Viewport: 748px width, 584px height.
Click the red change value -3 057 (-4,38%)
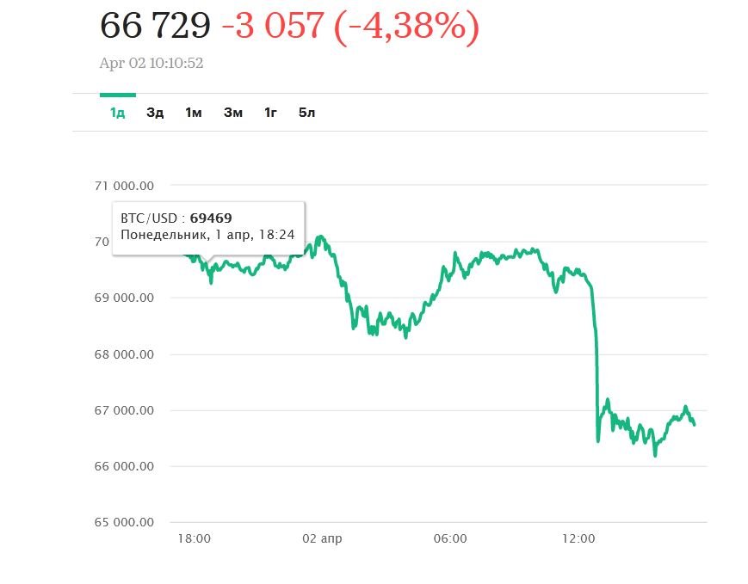pyautogui.click(x=349, y=26)
